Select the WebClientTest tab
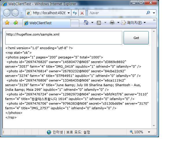Screen dimensions: 185x148 coord(47,23)
